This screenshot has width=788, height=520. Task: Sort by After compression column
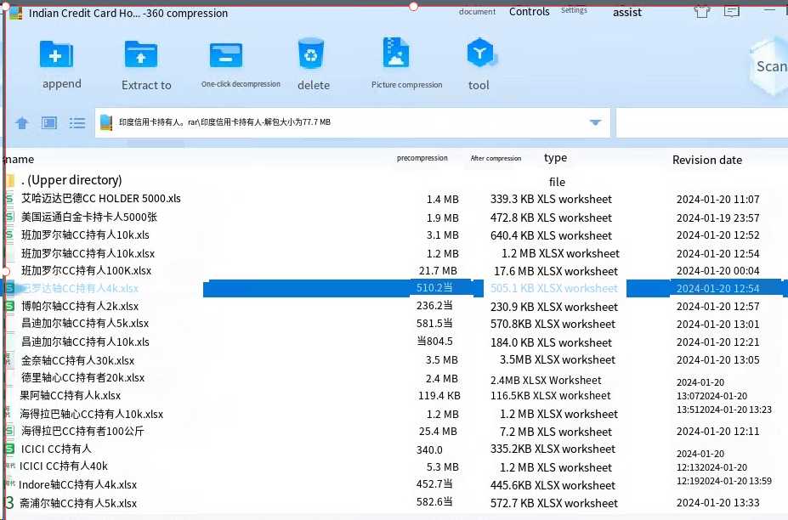click(x=496, y=158)
